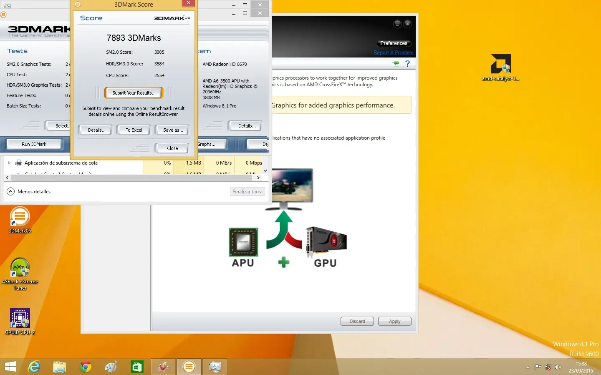Viewport: 601px width, 375px height.
Task: Close the Catalyst Control Center window
Action: (x=408, y=24)
